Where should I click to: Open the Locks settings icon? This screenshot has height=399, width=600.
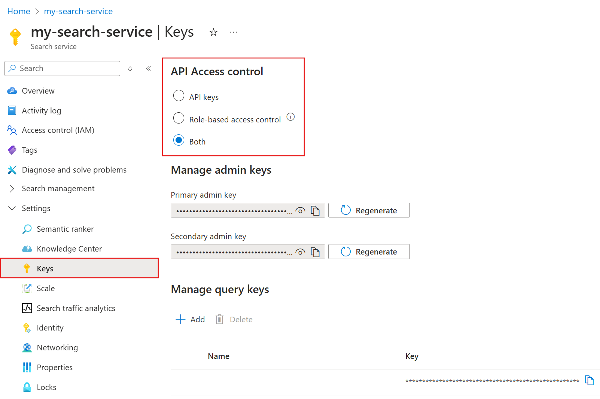(27, 387)
